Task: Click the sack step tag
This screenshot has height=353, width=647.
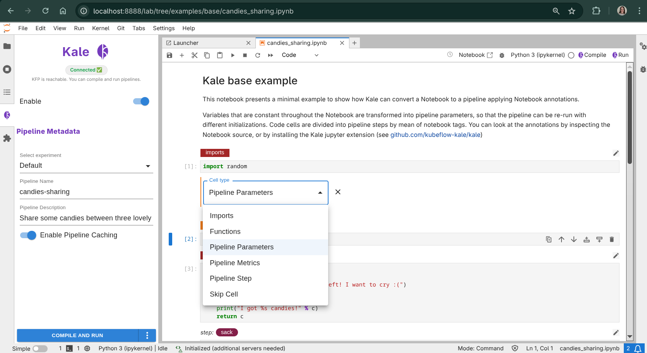Action: [227, 332]
